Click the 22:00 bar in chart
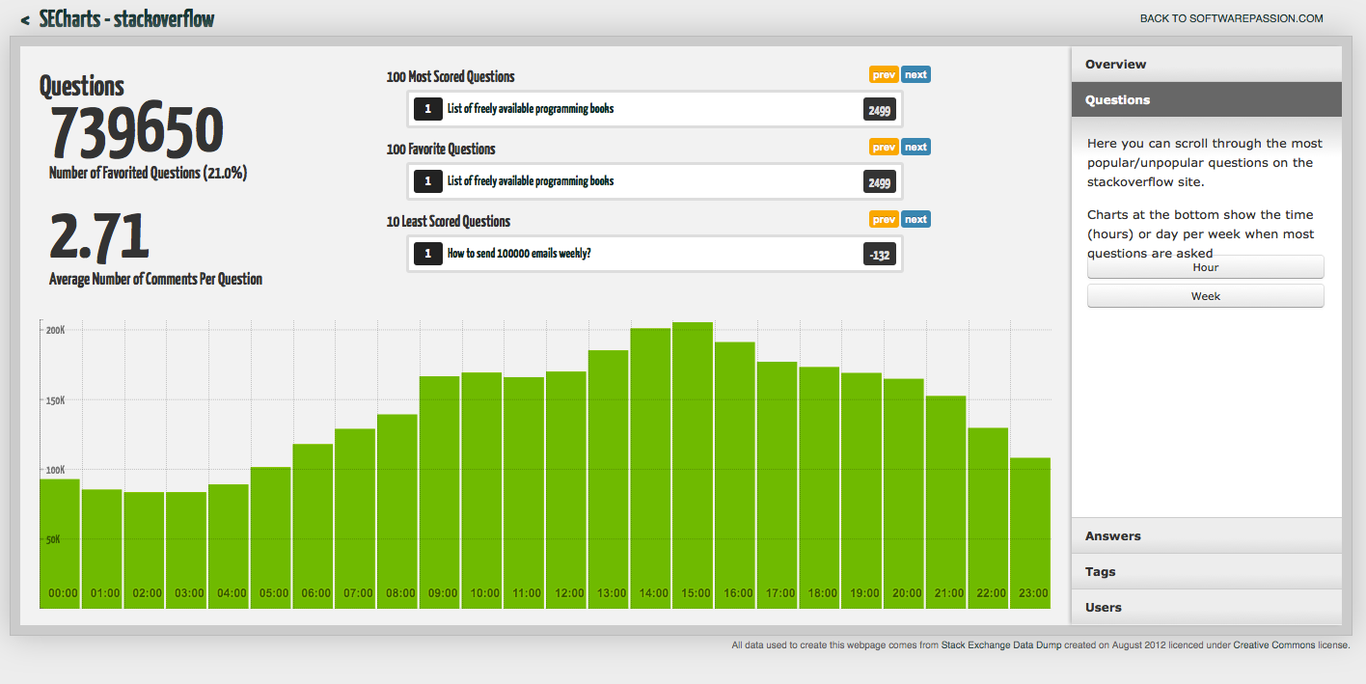1366x684 pixels. [989, 517]
